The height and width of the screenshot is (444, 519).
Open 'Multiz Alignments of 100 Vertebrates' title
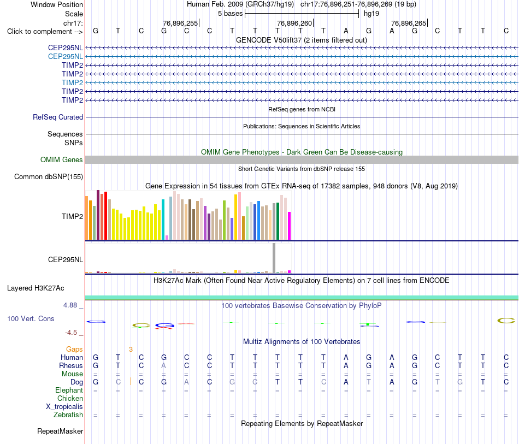tap(302, 341)
